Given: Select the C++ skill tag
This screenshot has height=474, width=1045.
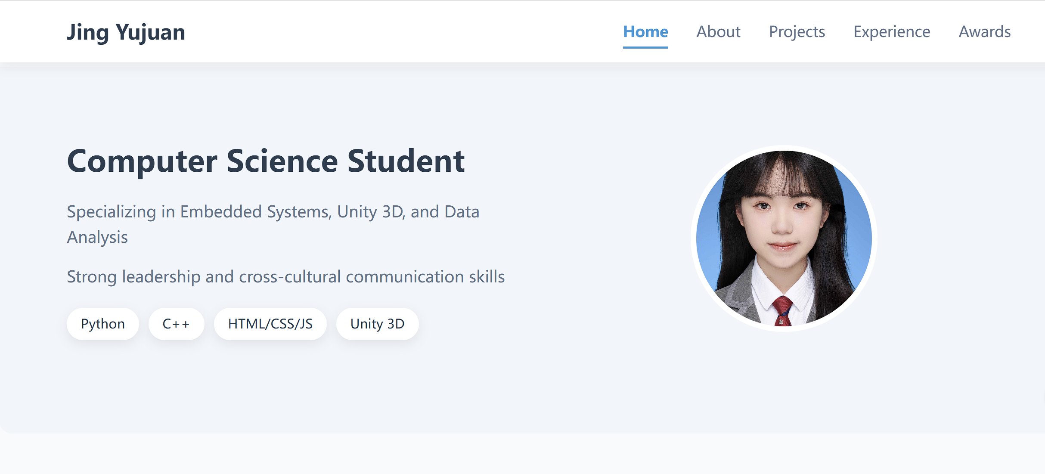Looking at the screenshot, I should 176,324.
